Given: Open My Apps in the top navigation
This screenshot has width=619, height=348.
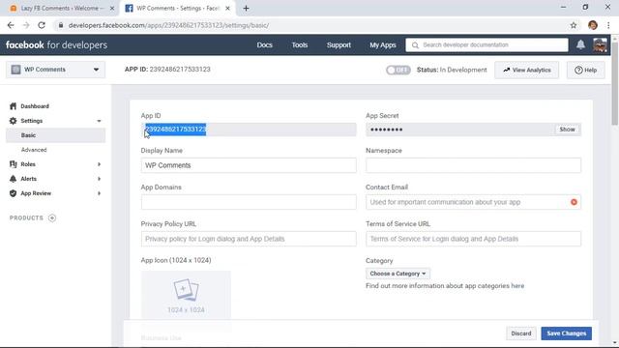Looking at the screenshot, I should coord(383,45).
